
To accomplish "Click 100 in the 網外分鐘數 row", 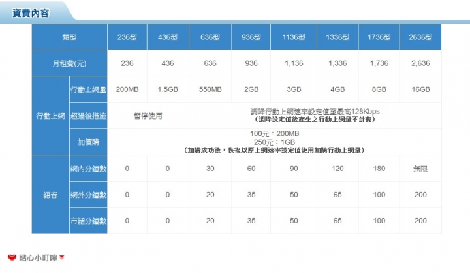I will 379,195.
